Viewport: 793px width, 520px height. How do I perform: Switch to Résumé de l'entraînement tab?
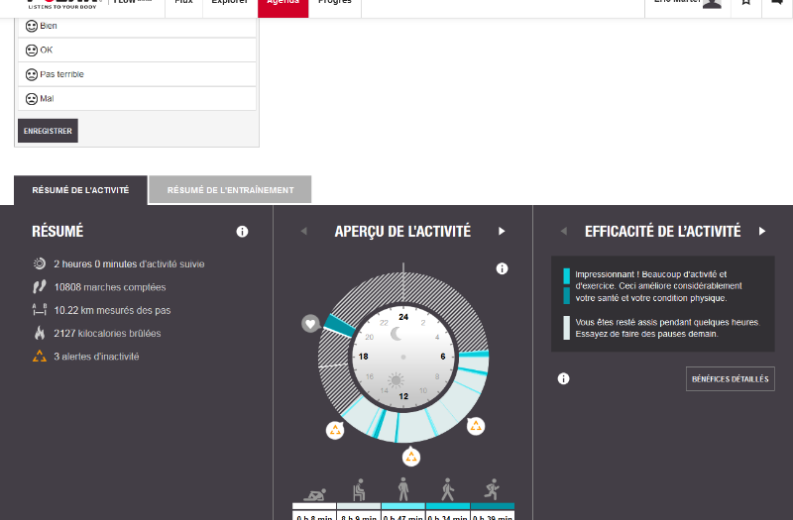click(230, 190)
